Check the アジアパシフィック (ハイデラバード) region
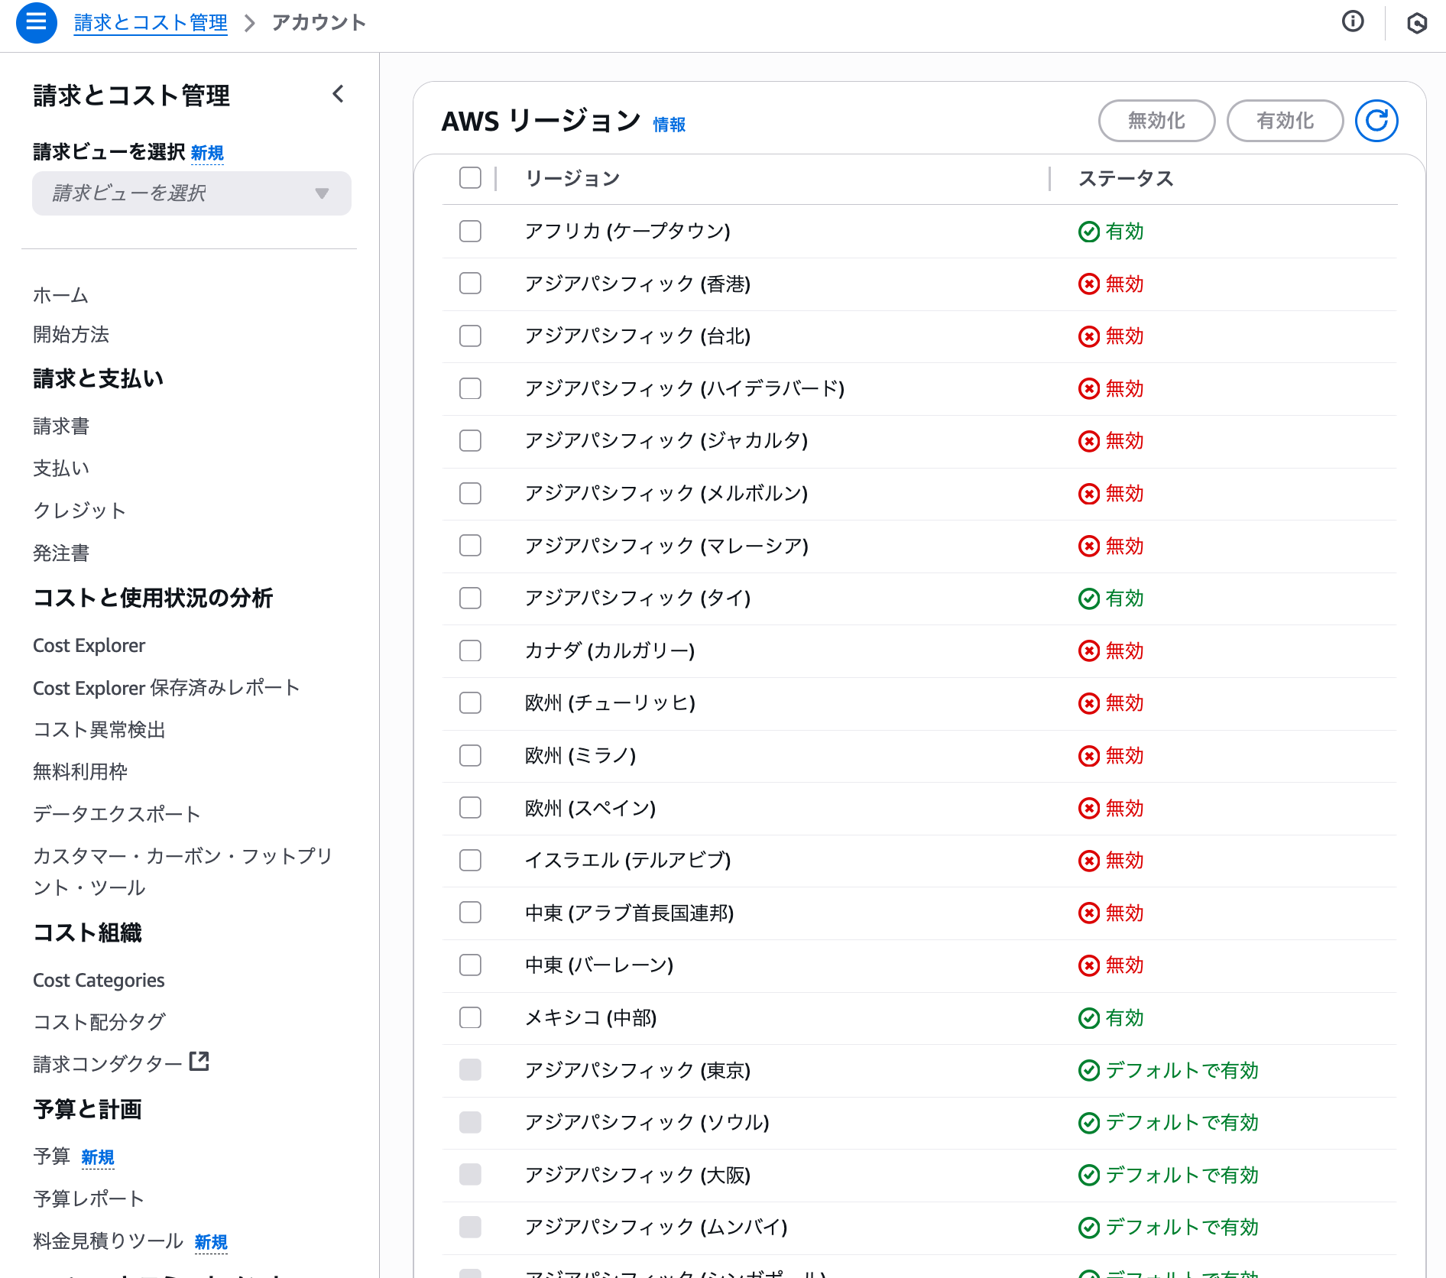Image resolution: width=1446 pixels, height=1278 pixels. pyautogui.click(x=470, y=388)
